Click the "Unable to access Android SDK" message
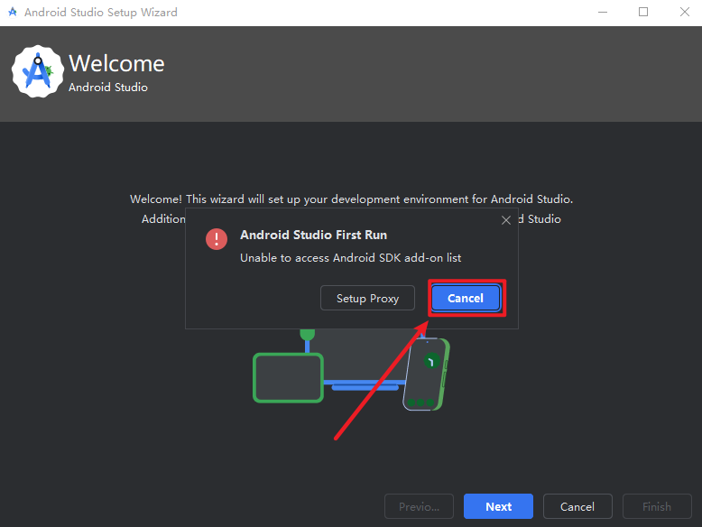The width and height of the screenshot is (702, 527). (350, 258)
